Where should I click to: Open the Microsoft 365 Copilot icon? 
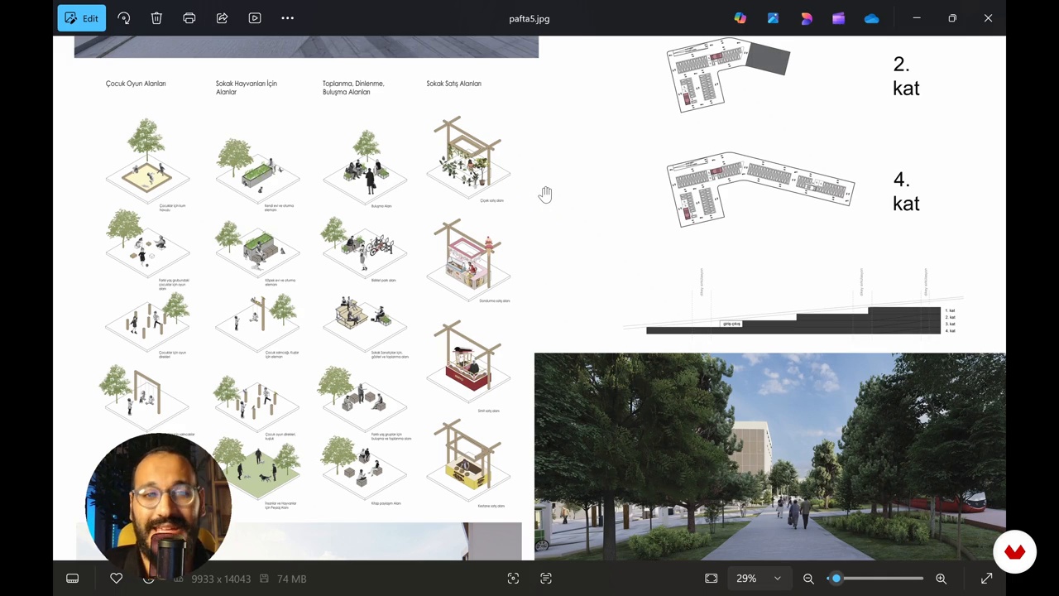coord(740,18)
